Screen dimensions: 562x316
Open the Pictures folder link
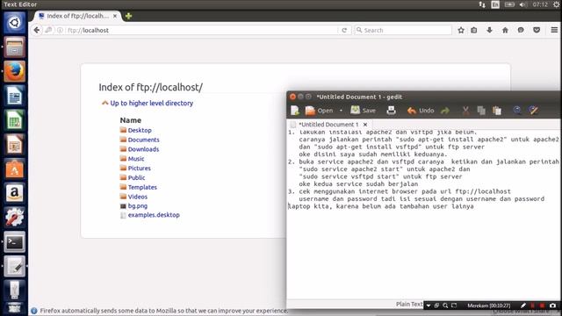point(139,168)
